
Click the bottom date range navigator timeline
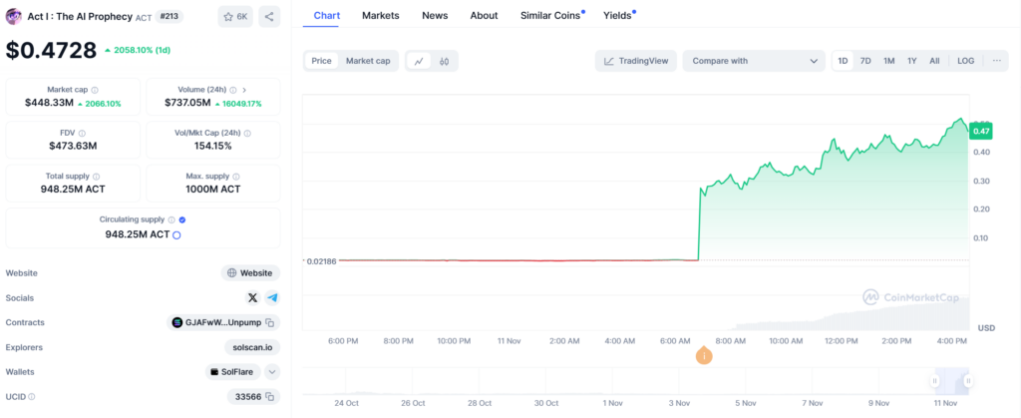635,381
